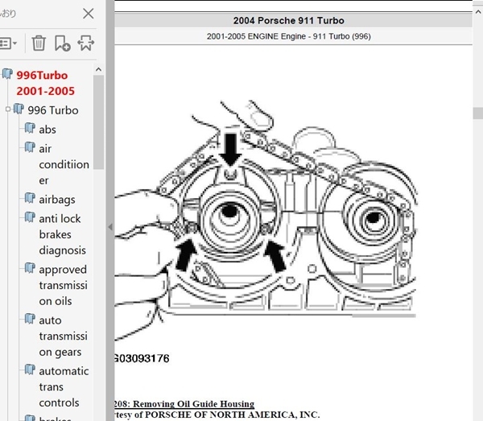The height and width of the screenshot is (421, 483).
Task: Open the automatic trans controls bookmark
Action: [x=64, y=387]
